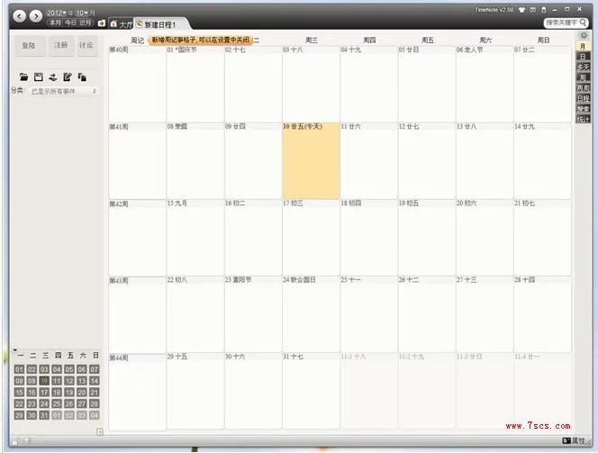Click the 周日 column header

(543, 40)
